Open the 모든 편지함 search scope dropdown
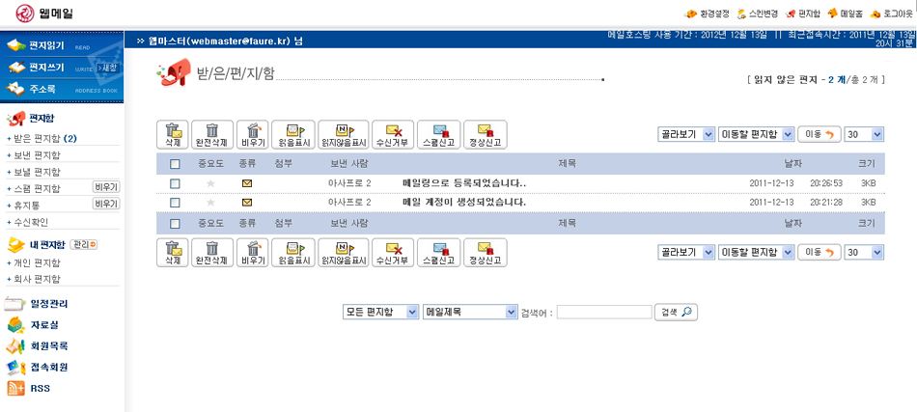 (381, 313)
